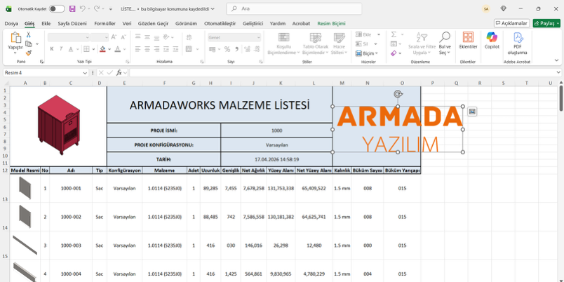The width and height of the screenshot is (564, 282).
Task: Expand the Biçim cells dropdown
Action: click(x=366, y=53)
